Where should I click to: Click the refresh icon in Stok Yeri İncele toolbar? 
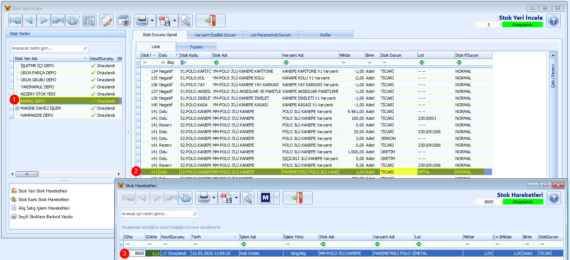point(72,21)
